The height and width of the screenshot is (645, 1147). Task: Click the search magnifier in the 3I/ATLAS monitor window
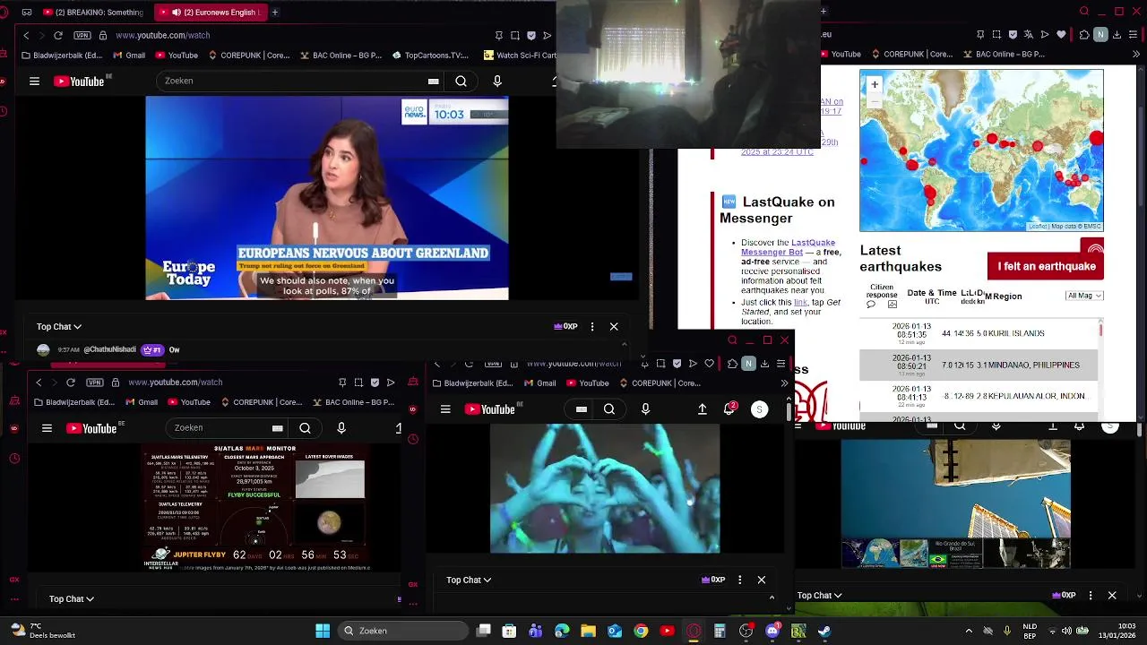click(305, 427)
